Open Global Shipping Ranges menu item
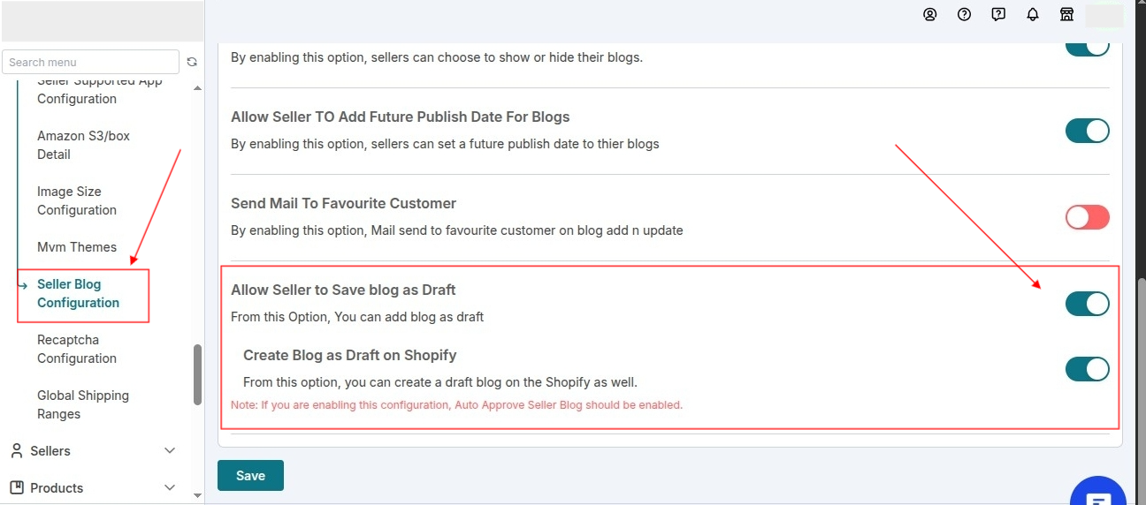1146x505 pixels. tap(83, 404)
